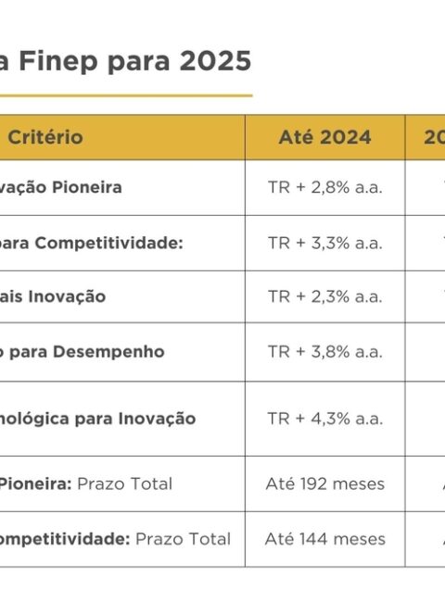Select the 'Até 2024' column header
Viewport: 445px width, 602px height.
pos(325,137)
